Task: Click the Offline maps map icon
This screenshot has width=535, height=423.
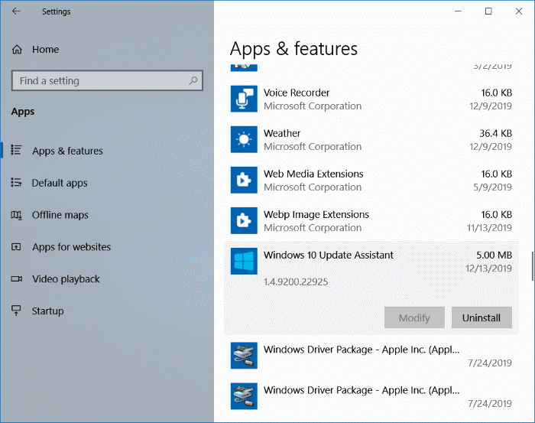Action: click(x=16, y=215)
